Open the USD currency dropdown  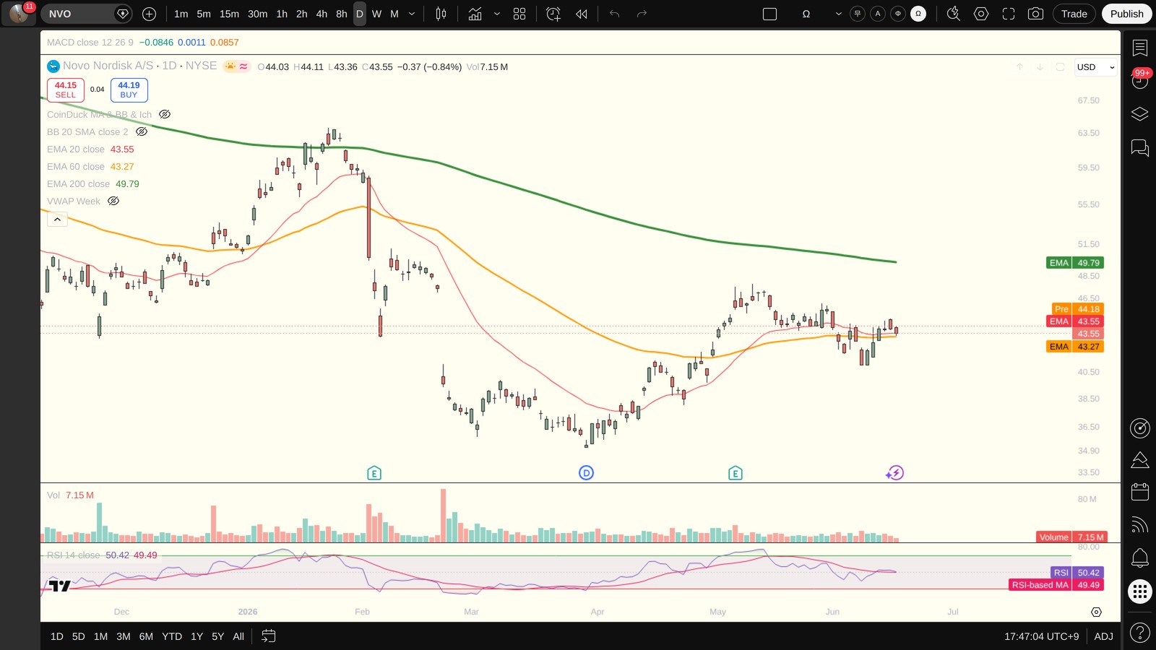click(x=1096, y=67)
